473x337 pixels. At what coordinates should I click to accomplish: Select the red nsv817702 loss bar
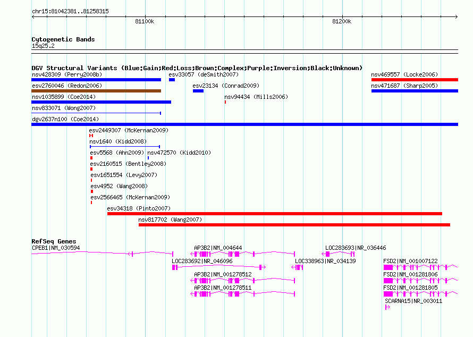(x=294, y=225)
